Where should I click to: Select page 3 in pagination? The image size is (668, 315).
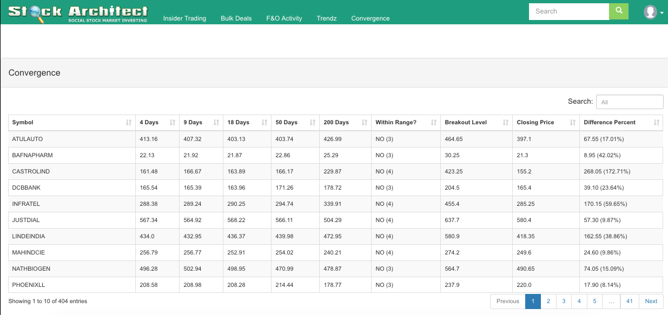pos(564,301)
